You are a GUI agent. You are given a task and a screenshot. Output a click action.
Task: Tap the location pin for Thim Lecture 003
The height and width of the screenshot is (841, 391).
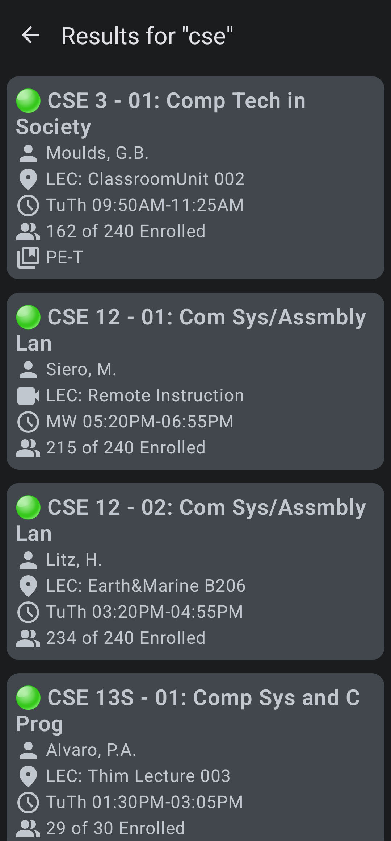pyautogui.click(x=29, y=776)
